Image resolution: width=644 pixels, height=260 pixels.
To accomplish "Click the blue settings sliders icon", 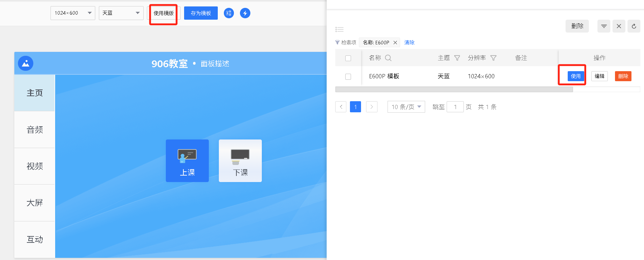I will (x=229, y=13).
